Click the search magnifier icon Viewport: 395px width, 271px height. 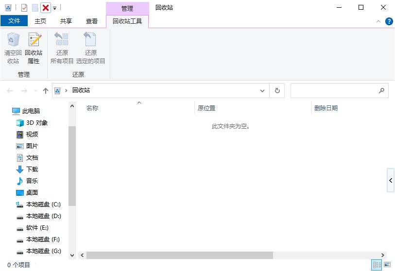point(382,91)
